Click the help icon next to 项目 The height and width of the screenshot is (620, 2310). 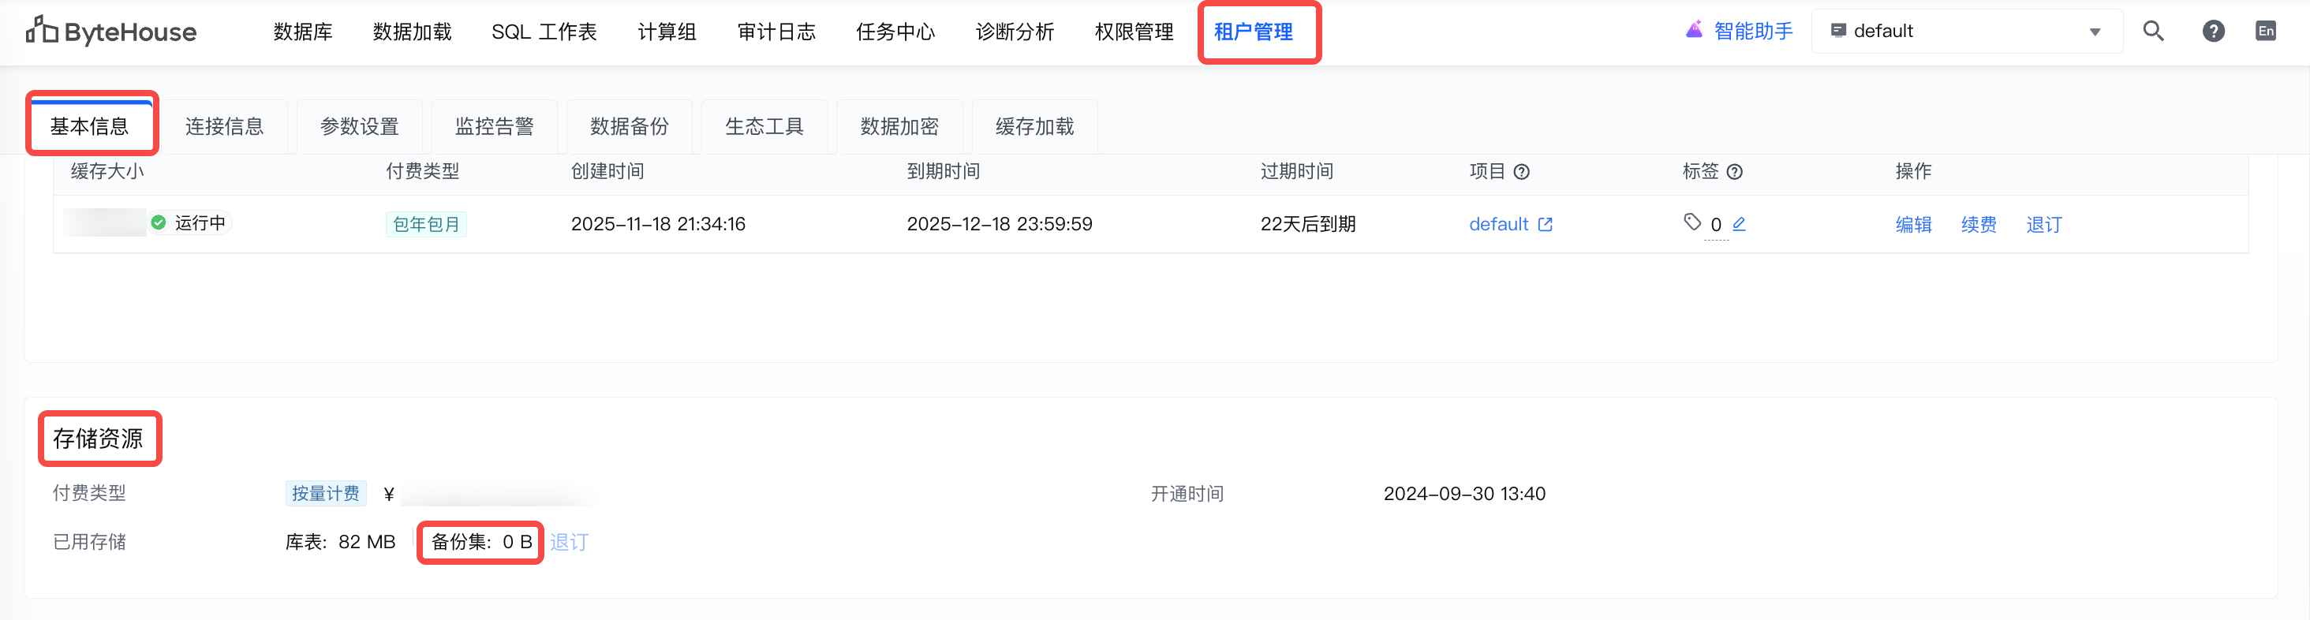tap(1522, 172)
